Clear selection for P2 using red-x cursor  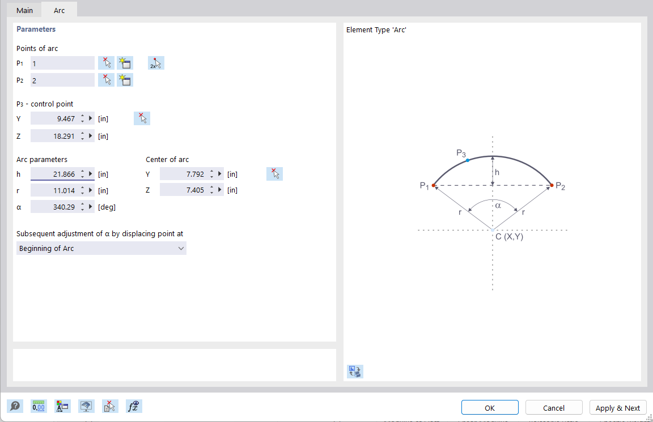106,79
